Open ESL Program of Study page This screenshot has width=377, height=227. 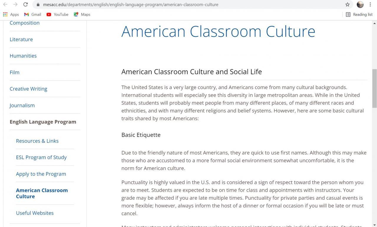(41, 157)
